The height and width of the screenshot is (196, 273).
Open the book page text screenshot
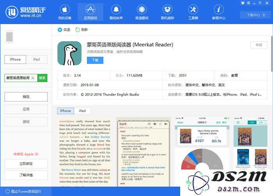pos(85,152)
